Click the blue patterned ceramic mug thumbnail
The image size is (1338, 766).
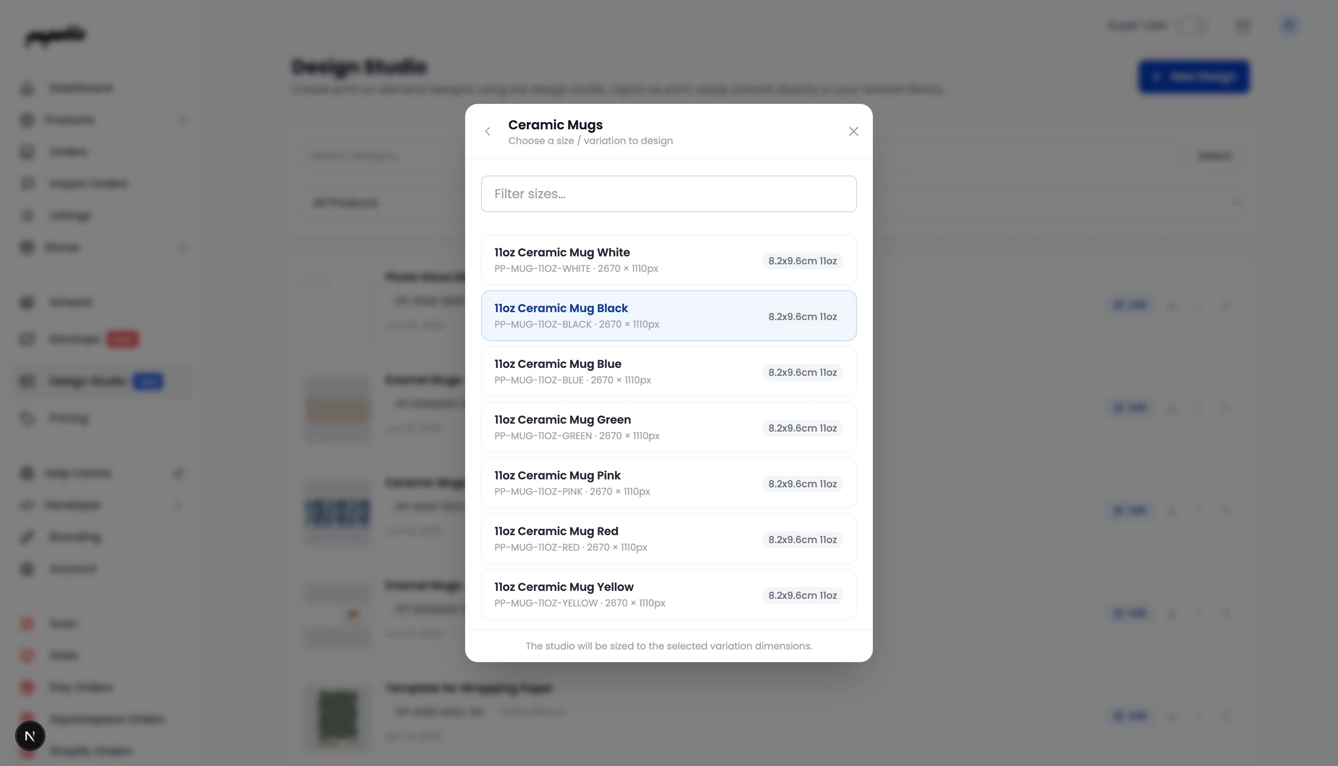point(337,513)
